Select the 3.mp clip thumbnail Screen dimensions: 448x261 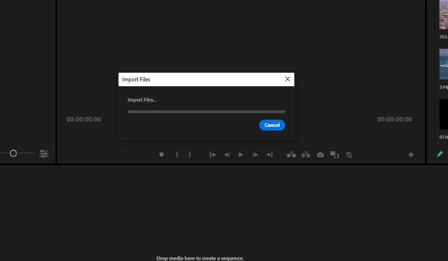[x=443, y=64]
